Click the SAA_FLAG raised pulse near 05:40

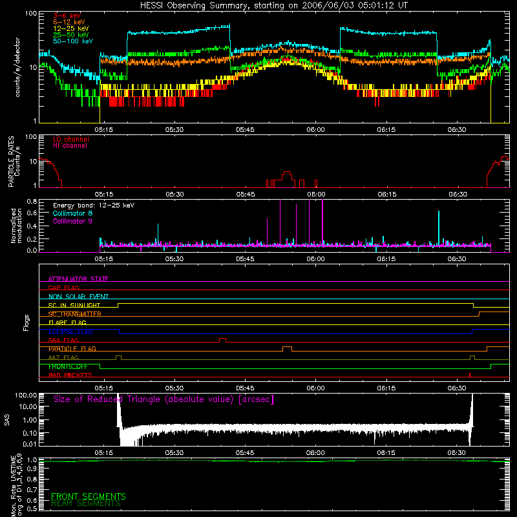coord(222,340)
